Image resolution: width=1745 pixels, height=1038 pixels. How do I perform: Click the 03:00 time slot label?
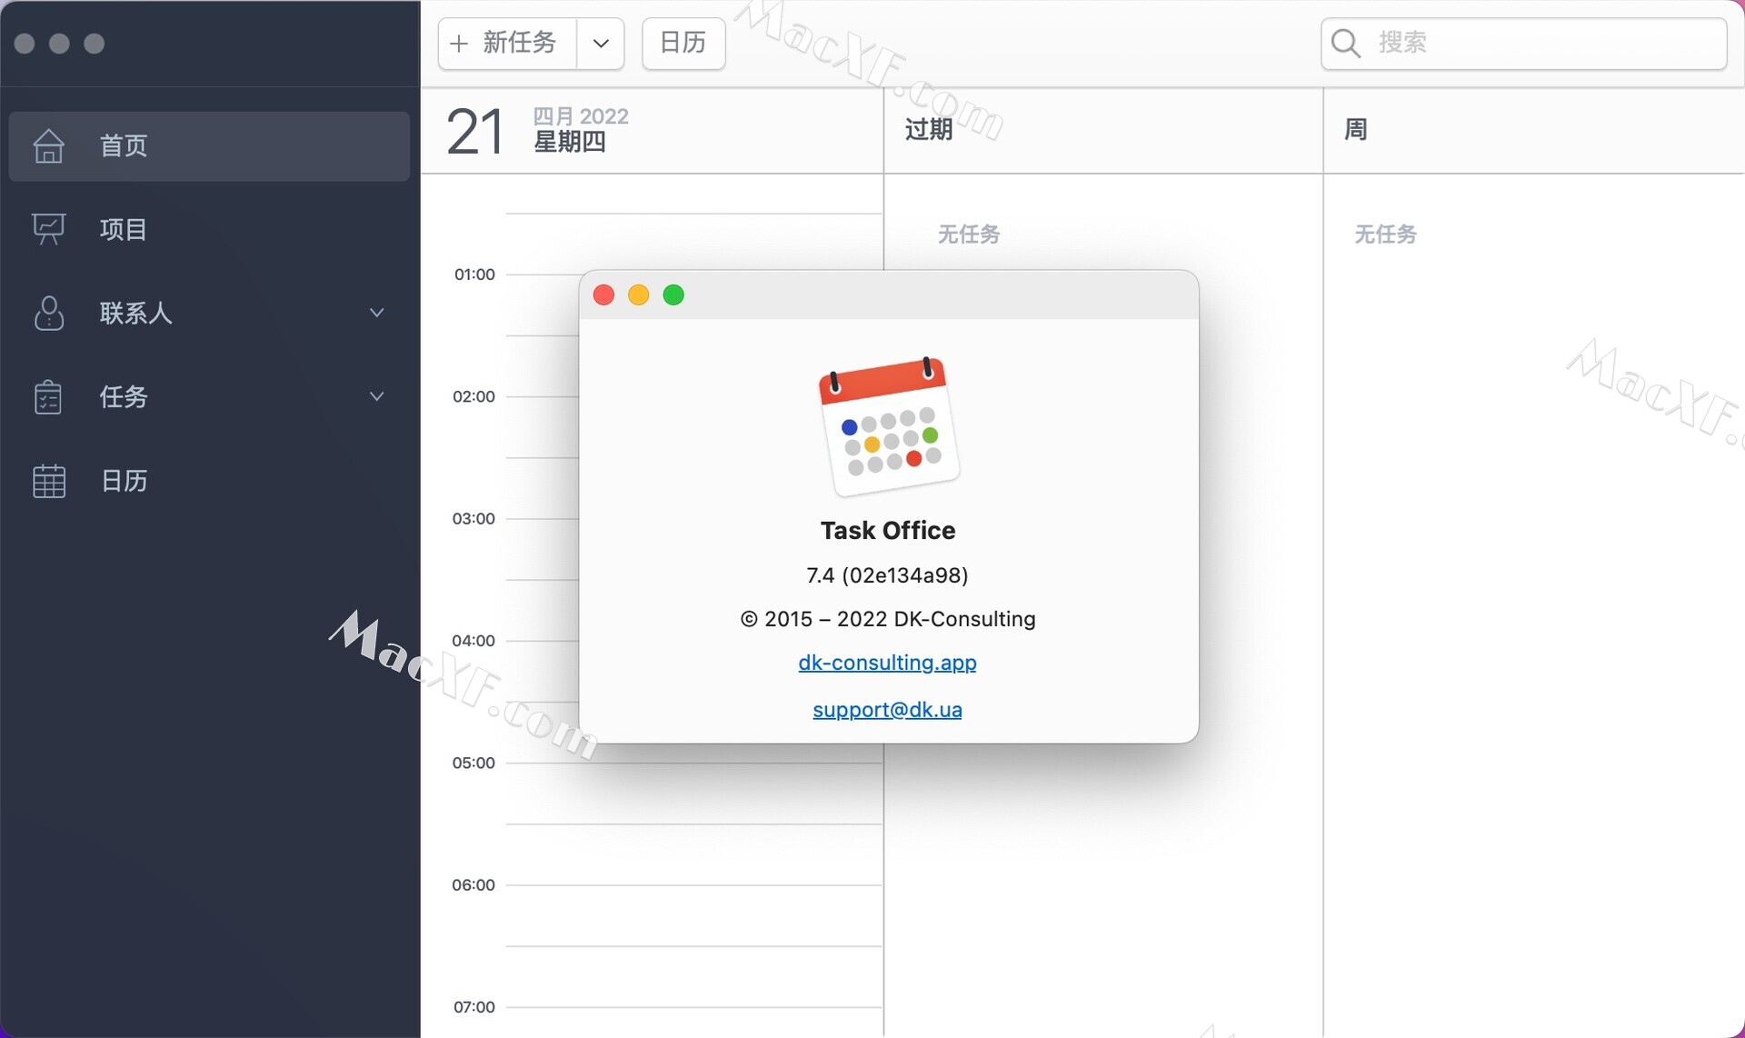coord(474,519)
